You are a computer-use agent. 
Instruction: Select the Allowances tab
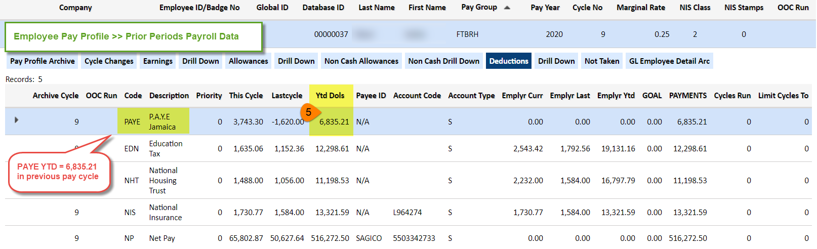pos(249,61)
